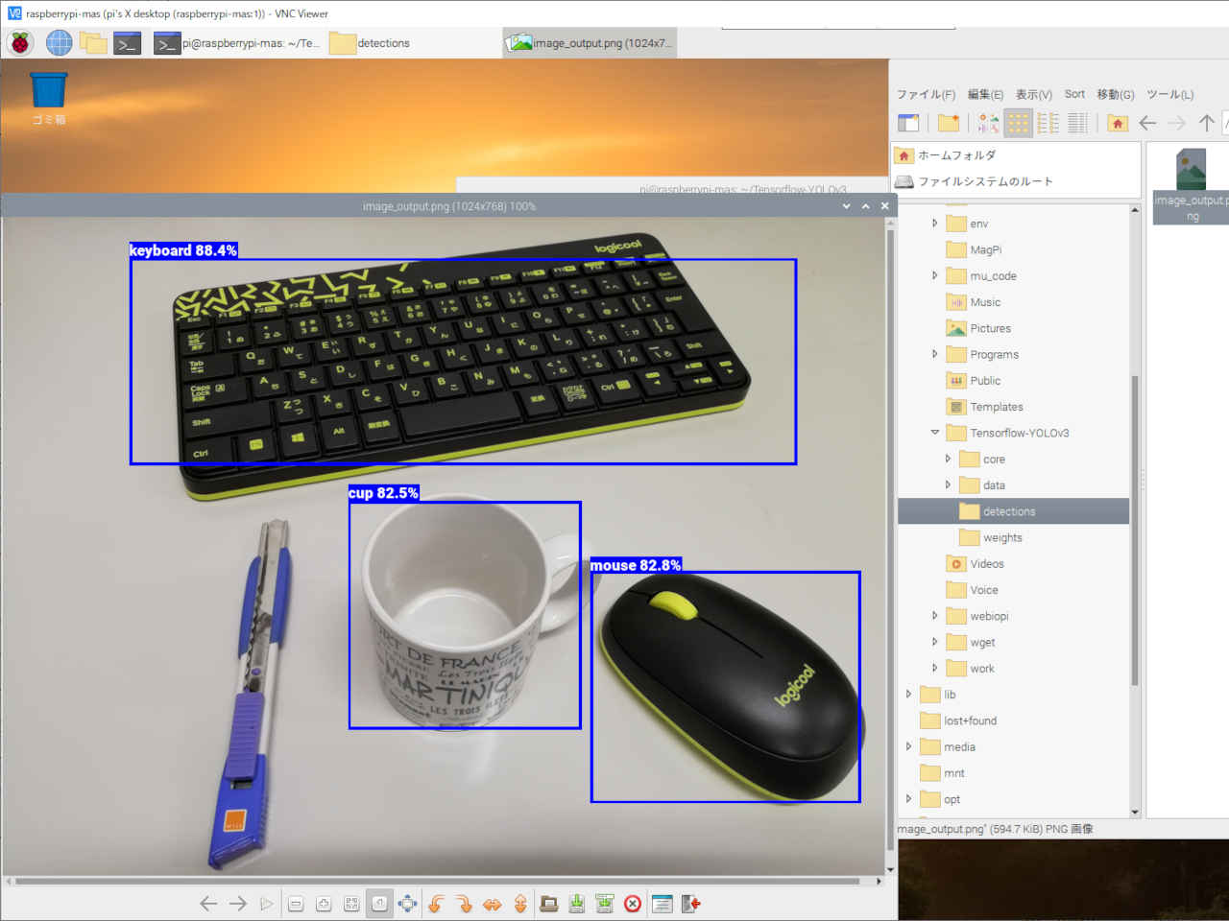Open the ファイル(F) menu
Screen dimensions: 1229x921
pyautogui.click(x=926, y=94)
